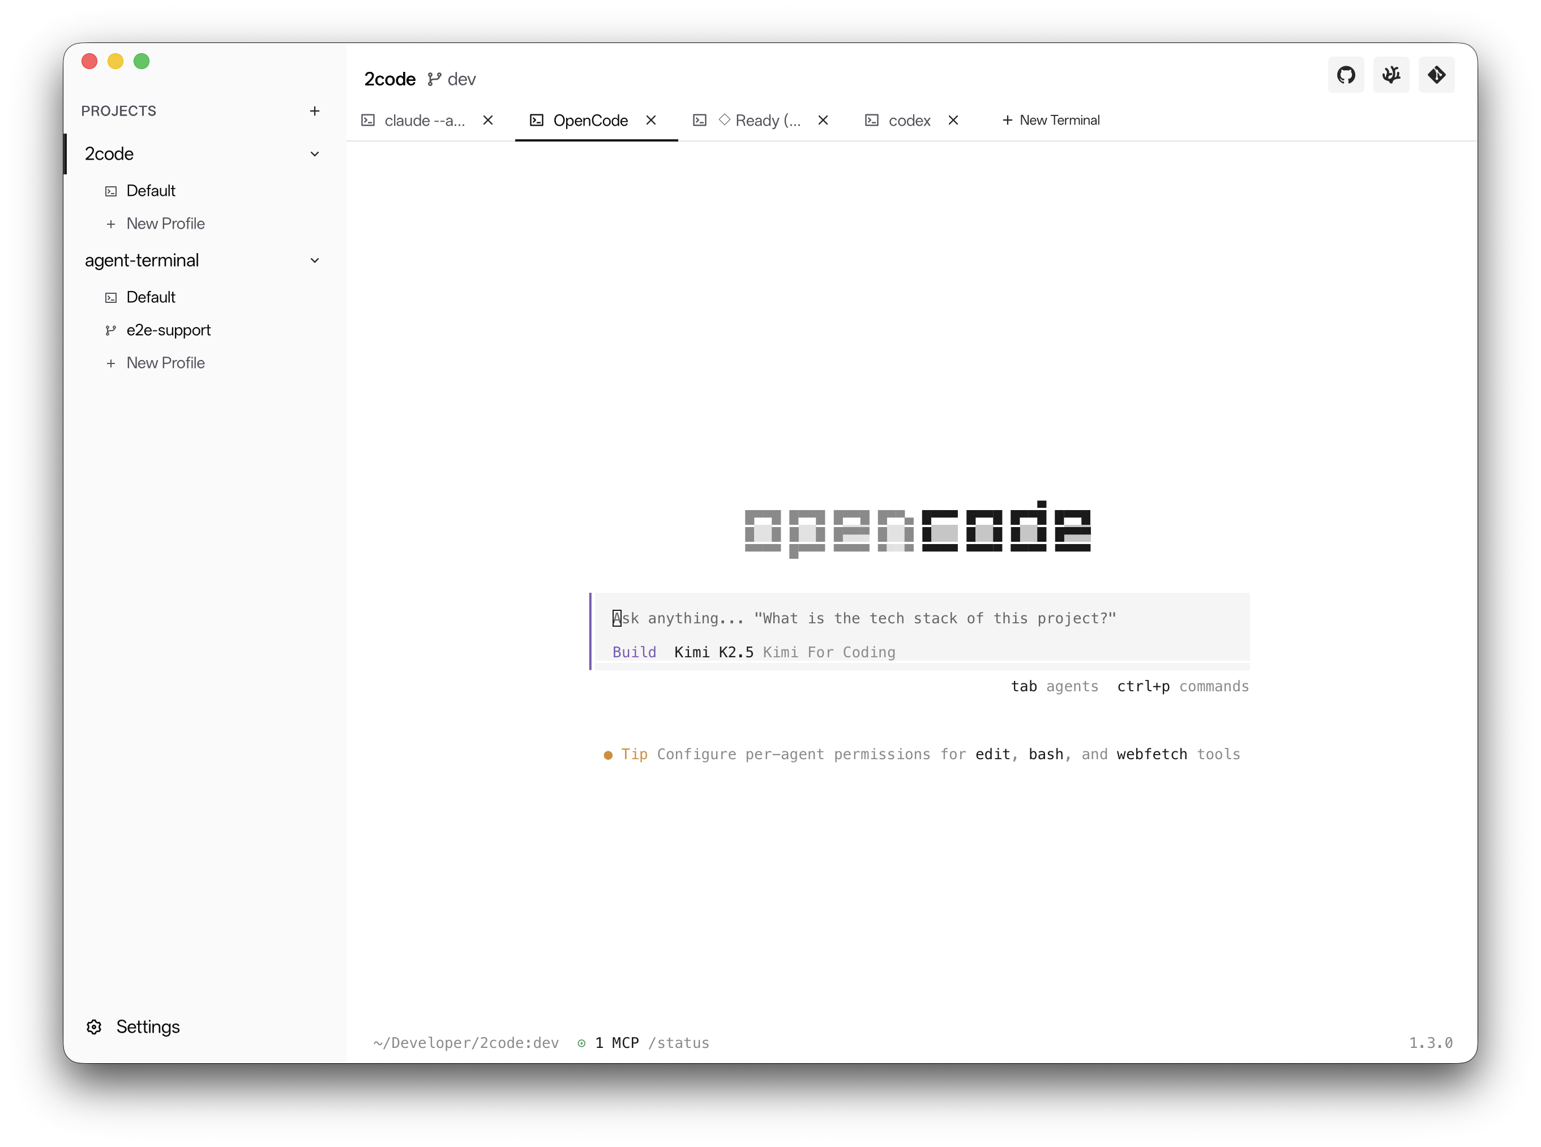Select the Default profile under 2code

(x=151, y=190)
